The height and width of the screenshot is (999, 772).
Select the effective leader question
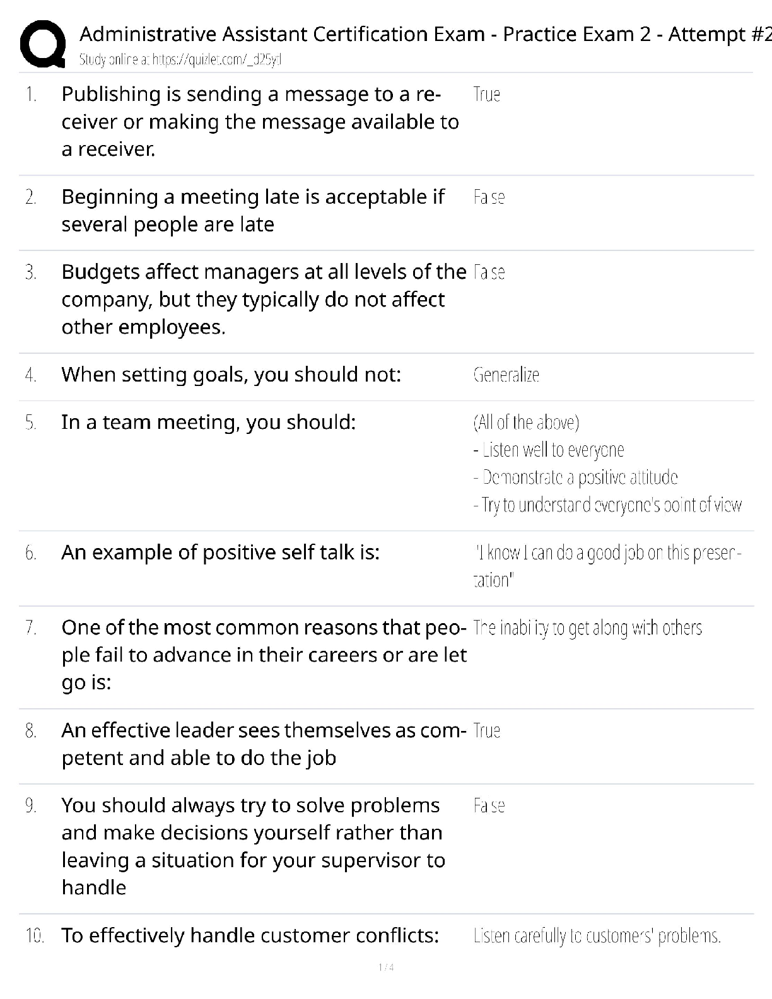click(264, 744)
